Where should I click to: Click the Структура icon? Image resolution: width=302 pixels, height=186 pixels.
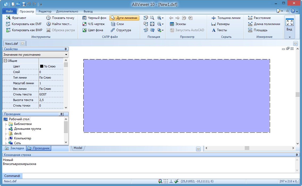[113, 30]
